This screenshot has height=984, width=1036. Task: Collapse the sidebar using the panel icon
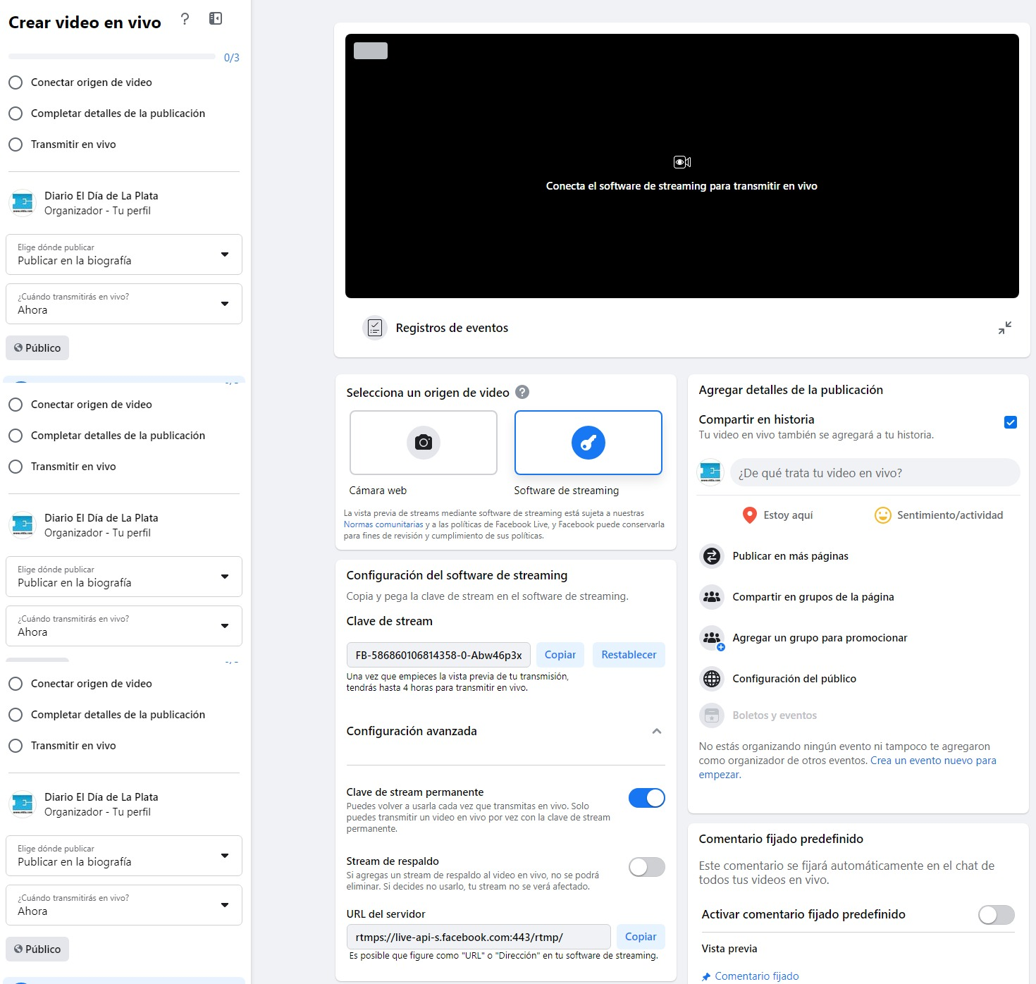click(x=216, y=19)
